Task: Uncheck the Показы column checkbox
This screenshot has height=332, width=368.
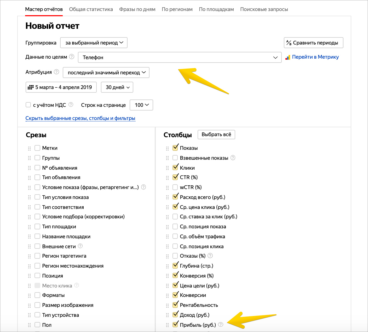Action: pyautogui.click(x=175, y=147)
